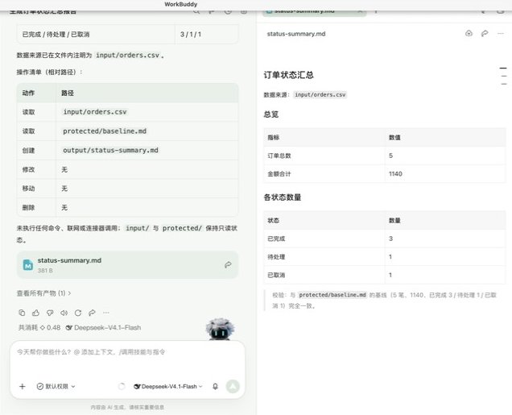Jump to first outline marker in preview
This screenshot has width=512, height=415.
pyautogui.click(x=503, y=68)
